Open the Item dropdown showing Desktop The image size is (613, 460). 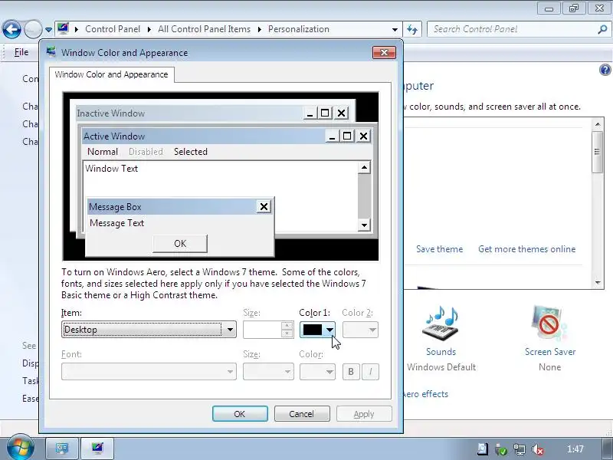(x=149, y=330)
